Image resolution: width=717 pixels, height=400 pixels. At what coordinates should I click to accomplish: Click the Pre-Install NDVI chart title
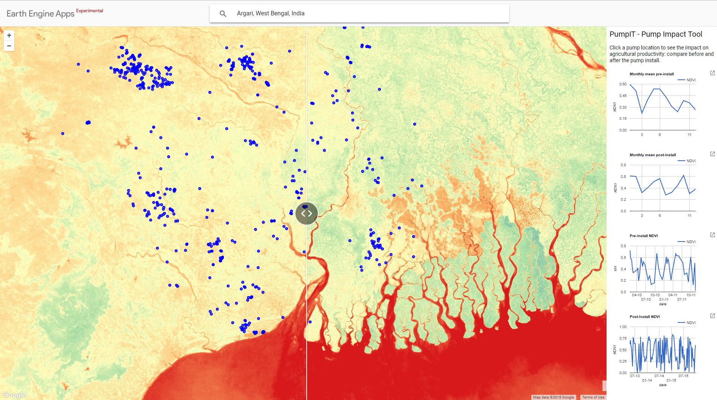pos(644,236)
